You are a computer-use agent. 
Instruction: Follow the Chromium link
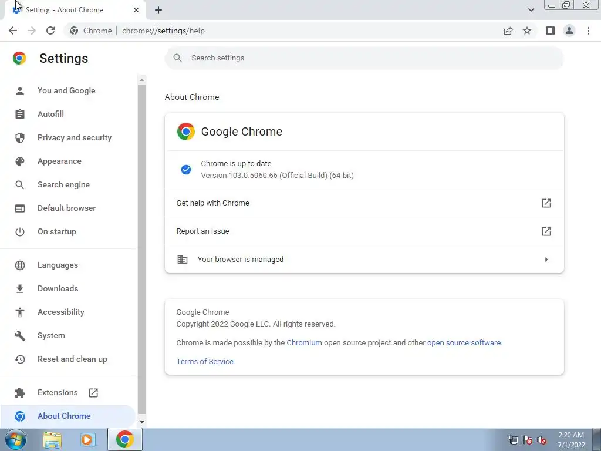click(305, 342)
